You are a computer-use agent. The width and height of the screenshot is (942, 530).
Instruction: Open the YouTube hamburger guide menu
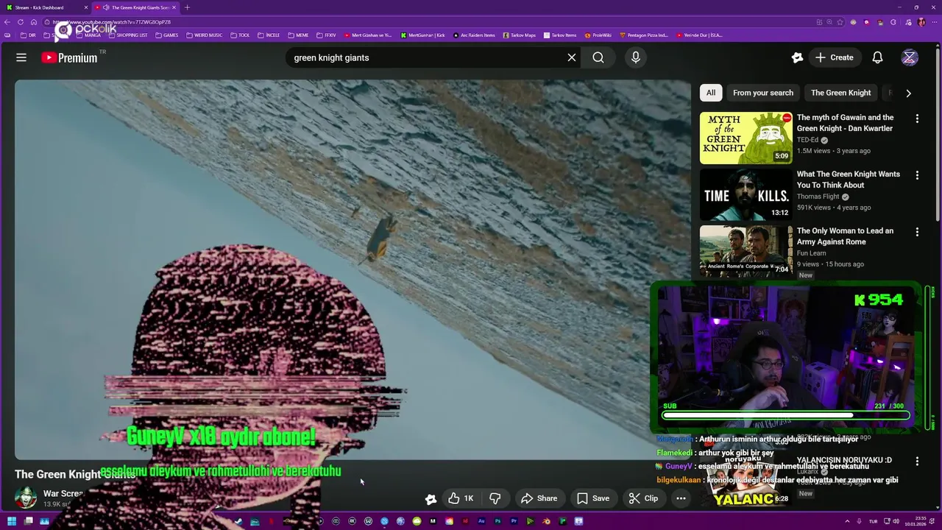click(x=21, y=57)
